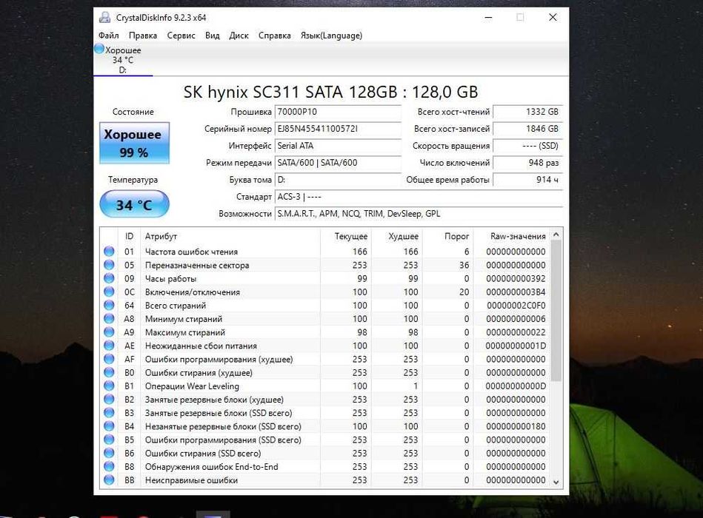This screenshot has height=518, width=703.
Task: Click the status icon for Операции Wear Leveling
Action: point(109,386)
